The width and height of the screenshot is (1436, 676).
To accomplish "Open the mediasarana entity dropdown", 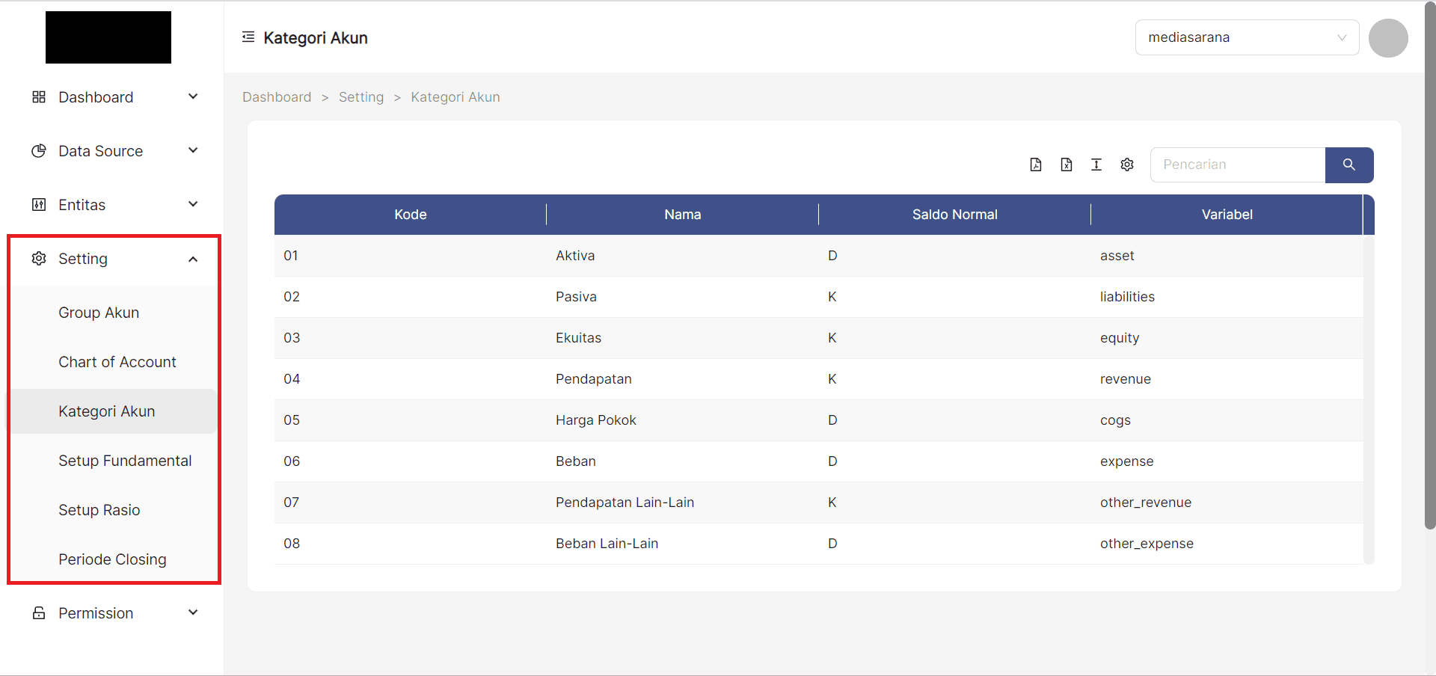I will tap(1247, 37).
